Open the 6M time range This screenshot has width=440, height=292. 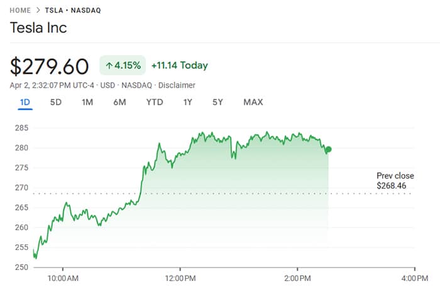pyautogui.click(x=119, y=102)
